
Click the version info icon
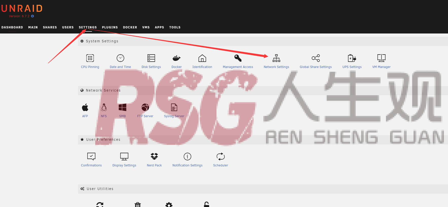pyautogui.click(x=32, y=16)
